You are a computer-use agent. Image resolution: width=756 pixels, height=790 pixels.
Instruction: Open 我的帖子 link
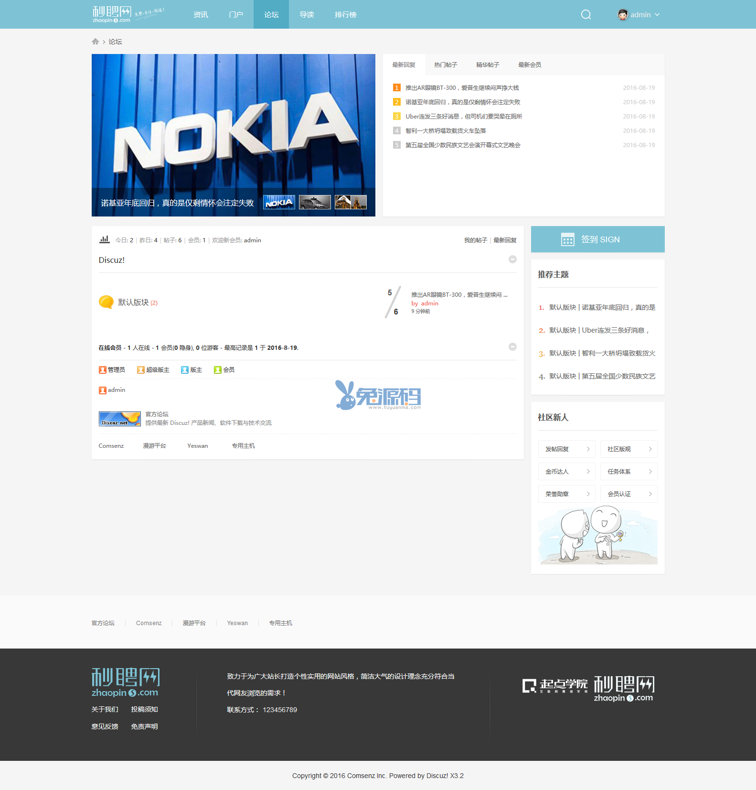tap(476, 240)
